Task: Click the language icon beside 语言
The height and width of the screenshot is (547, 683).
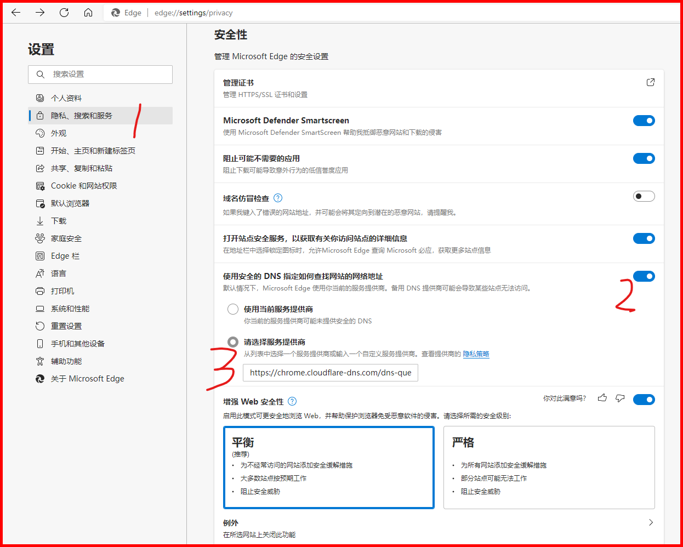Action: coord(40,273)
